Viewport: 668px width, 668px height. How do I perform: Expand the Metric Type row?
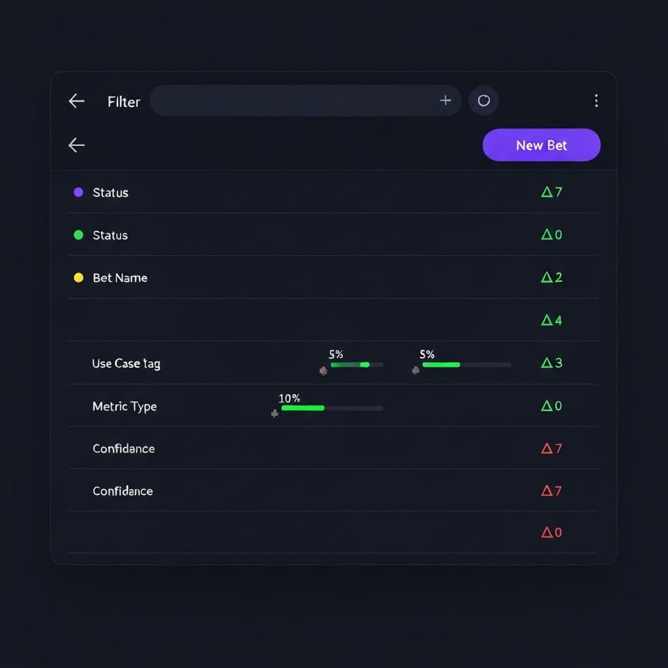click(125, 406)
